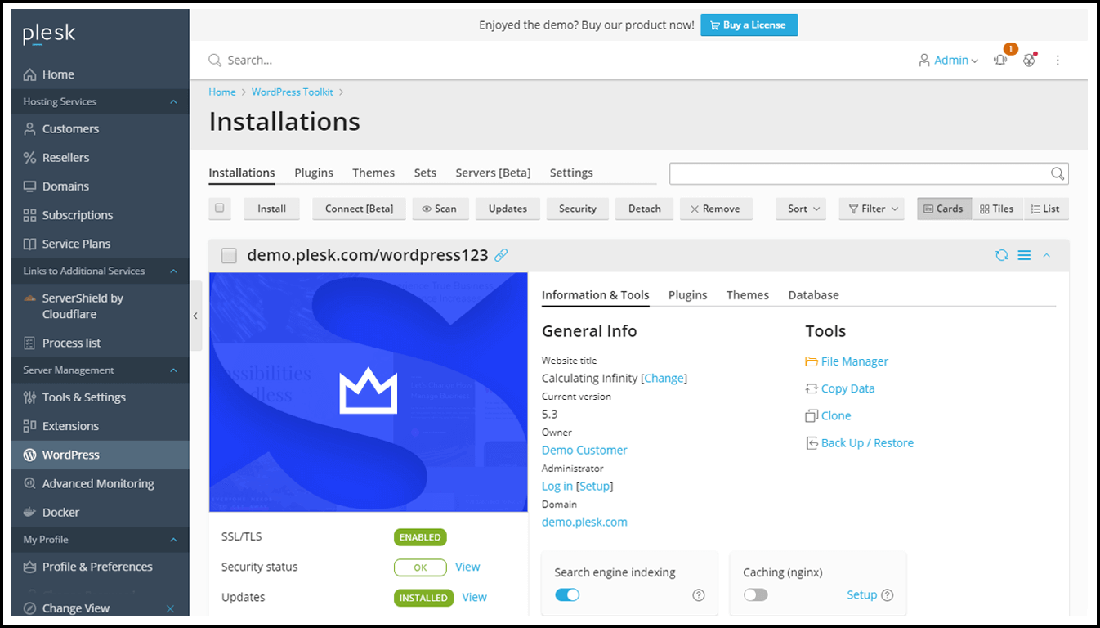Viewport: 1100px width, 628px height.
Task: Collapse the installation card using the chevron
Action: tap(1046, 255)
